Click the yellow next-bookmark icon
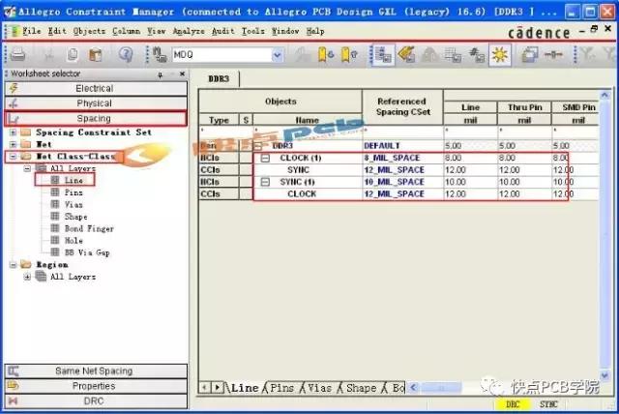The width and height of the screenshot is (619, 414). (326, 54)
